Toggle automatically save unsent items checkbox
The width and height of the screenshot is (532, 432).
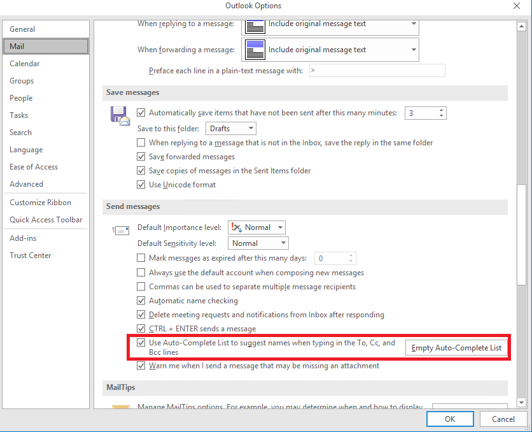[141, 112]
